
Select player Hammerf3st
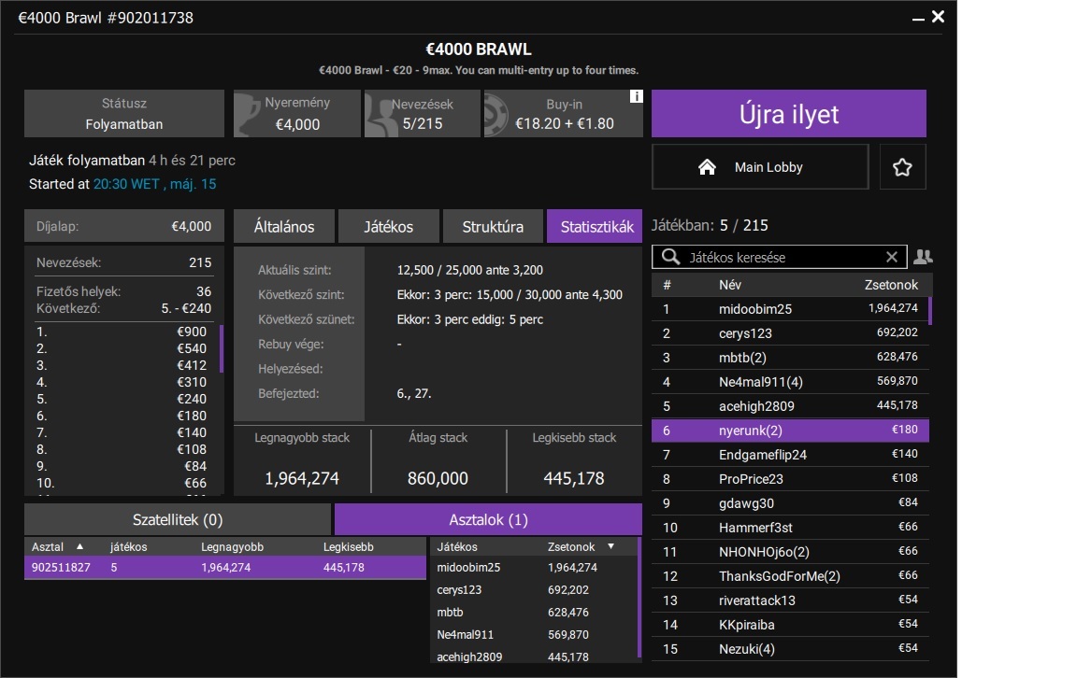790,528
